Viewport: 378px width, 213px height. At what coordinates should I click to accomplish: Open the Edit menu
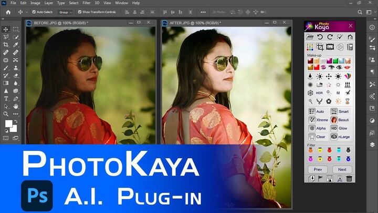[x=24, y=3]
